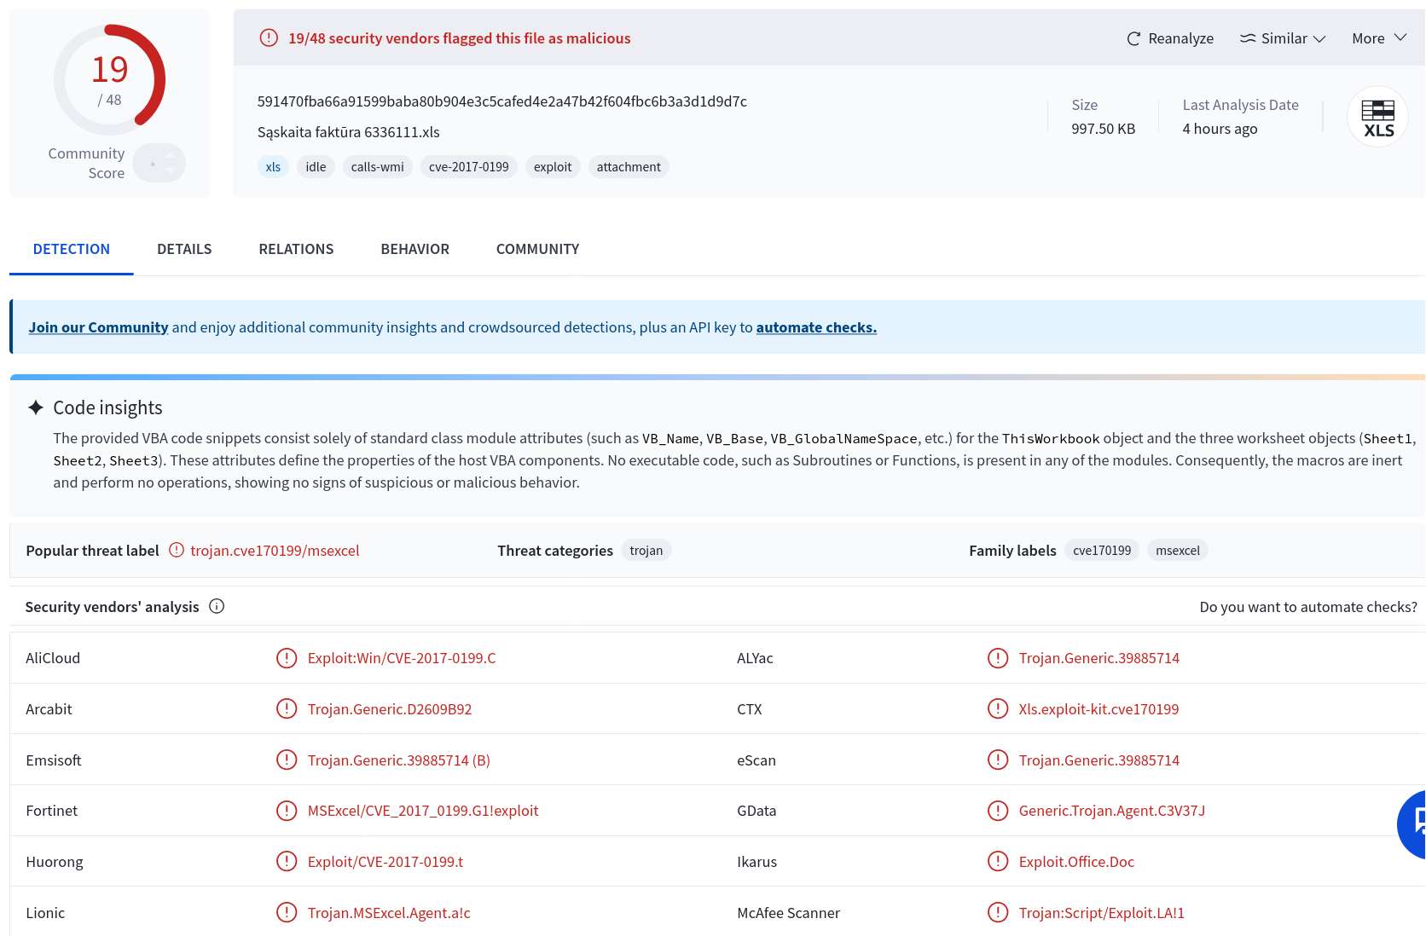Go to the RELATIONS tab

point(296,249)
